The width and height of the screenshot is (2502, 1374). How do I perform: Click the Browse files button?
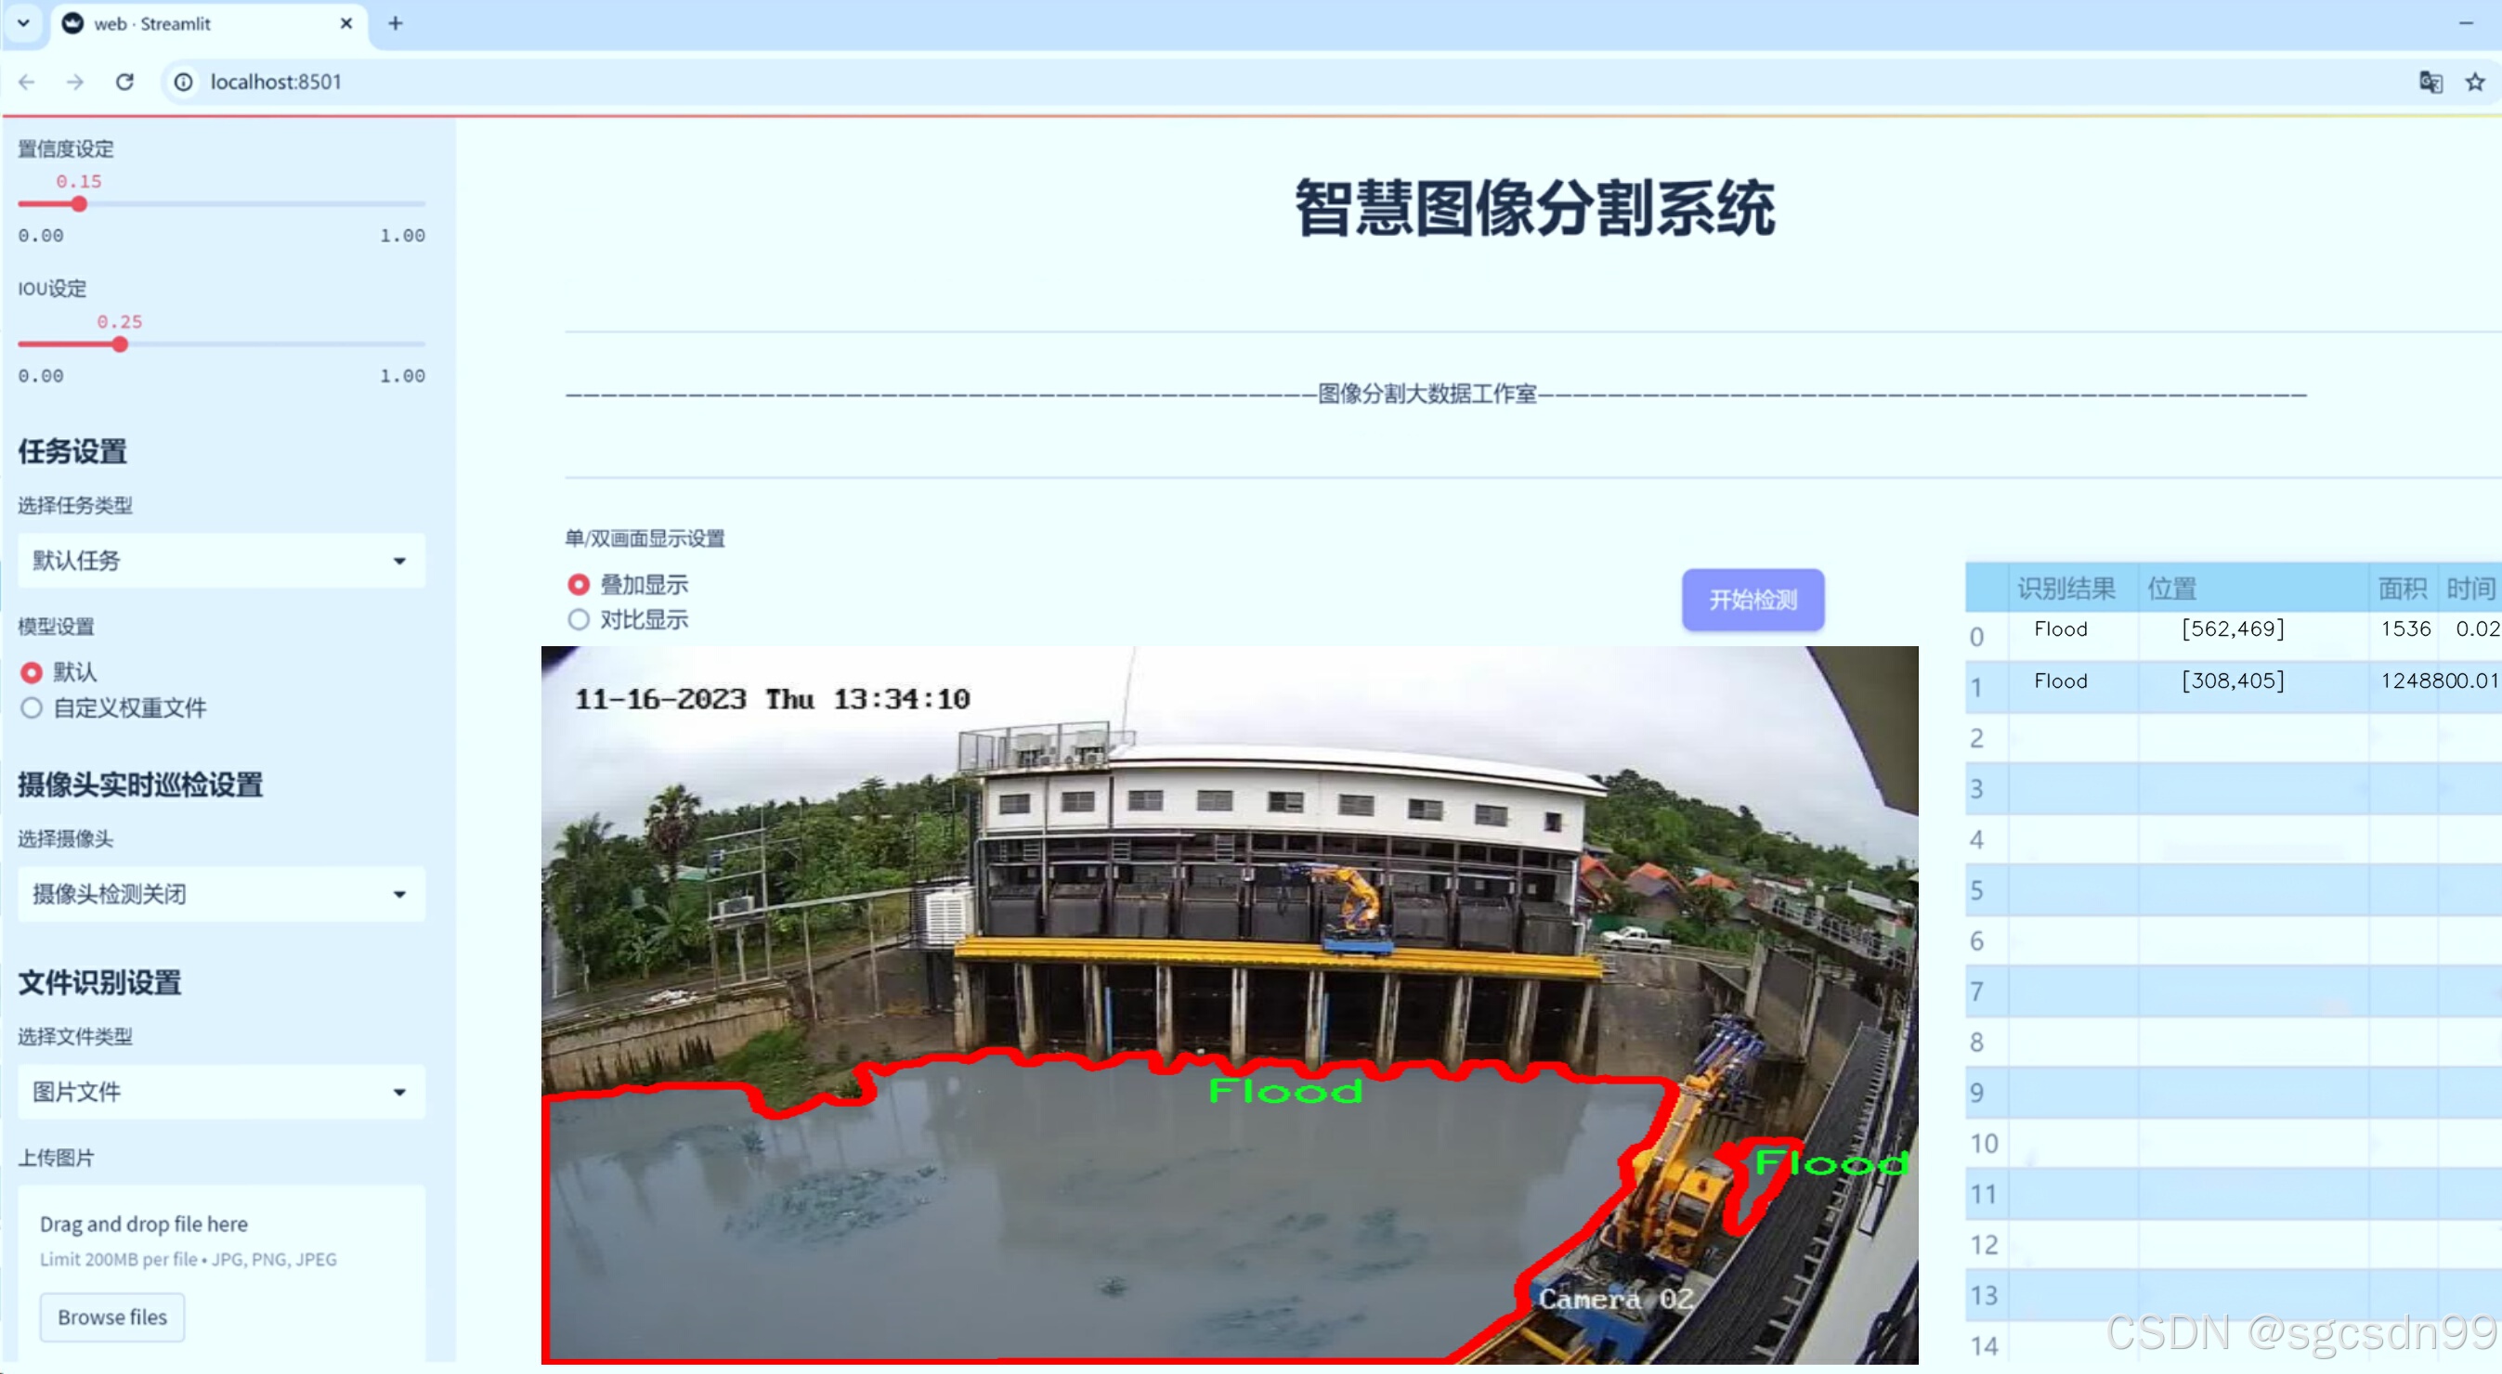tap(111, 1316)
